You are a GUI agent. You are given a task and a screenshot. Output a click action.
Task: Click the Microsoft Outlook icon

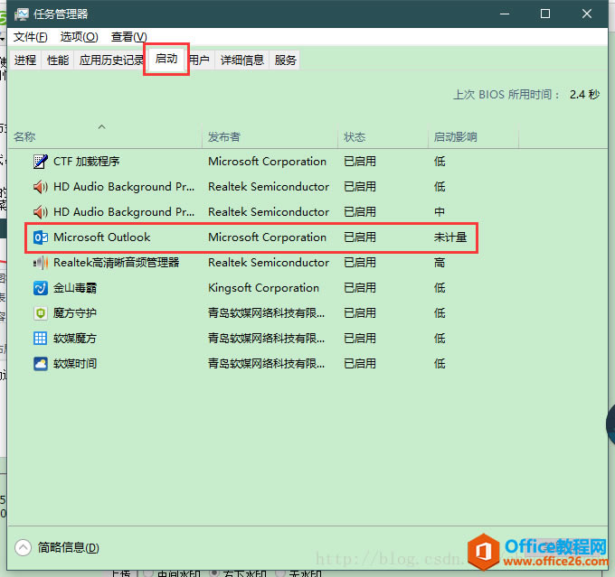(x=40, y=237)
